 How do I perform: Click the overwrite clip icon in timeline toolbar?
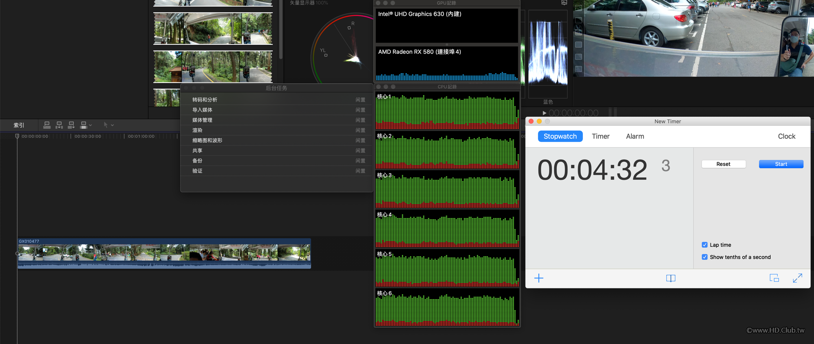click(x=84, y=125)
